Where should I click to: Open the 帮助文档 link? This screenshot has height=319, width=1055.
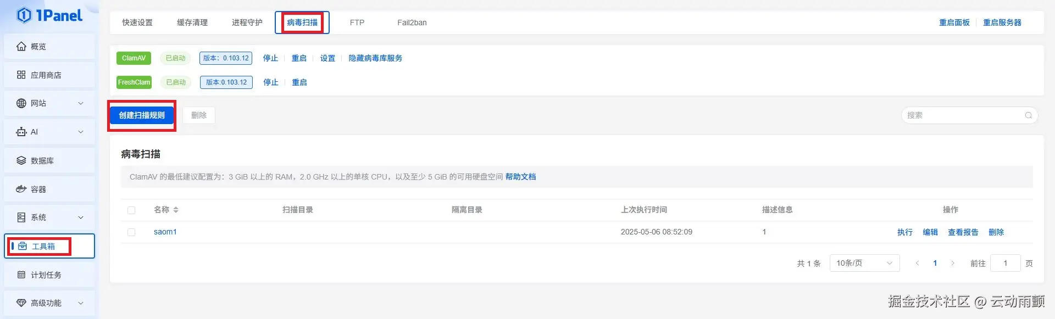(520, 177)
